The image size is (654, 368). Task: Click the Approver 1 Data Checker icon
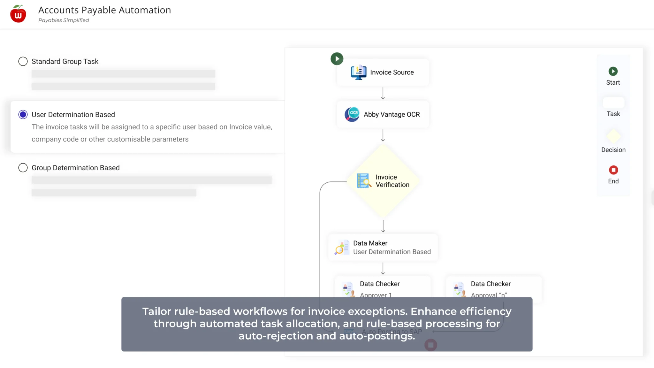(348, 289)
